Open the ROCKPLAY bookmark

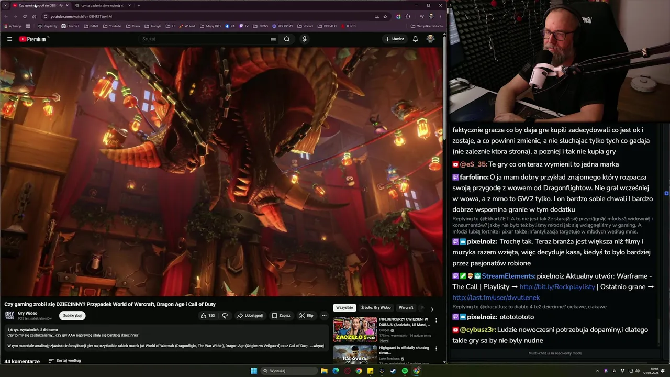click(x=283, y=26)
